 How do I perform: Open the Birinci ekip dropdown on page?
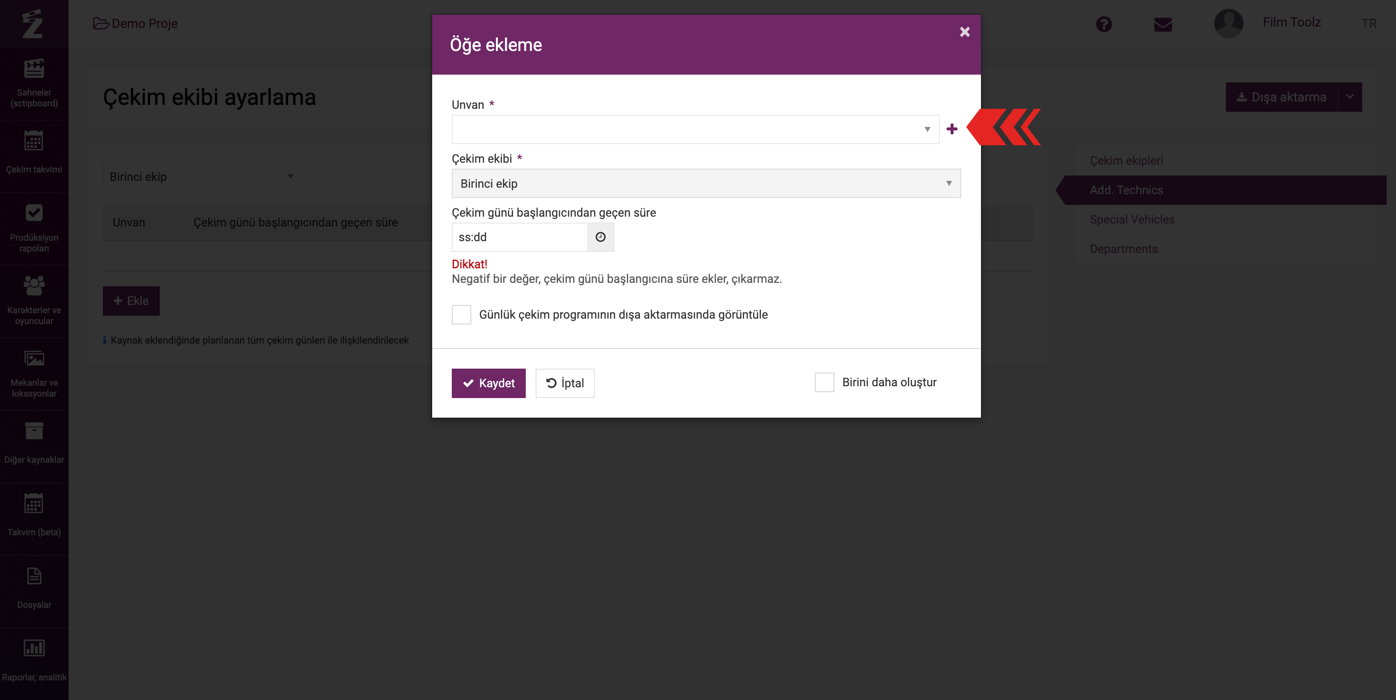coord(202,176)
